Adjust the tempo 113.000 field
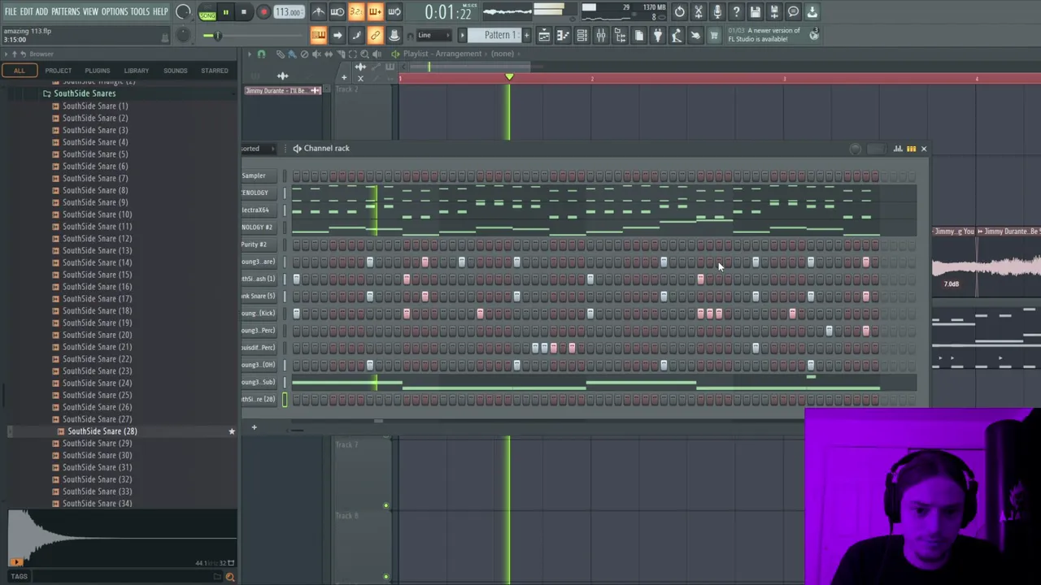 coord(288,12)
